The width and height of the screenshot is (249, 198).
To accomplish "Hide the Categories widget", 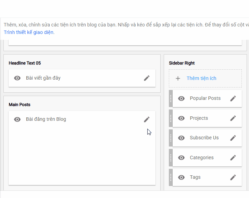I will 181,158.
